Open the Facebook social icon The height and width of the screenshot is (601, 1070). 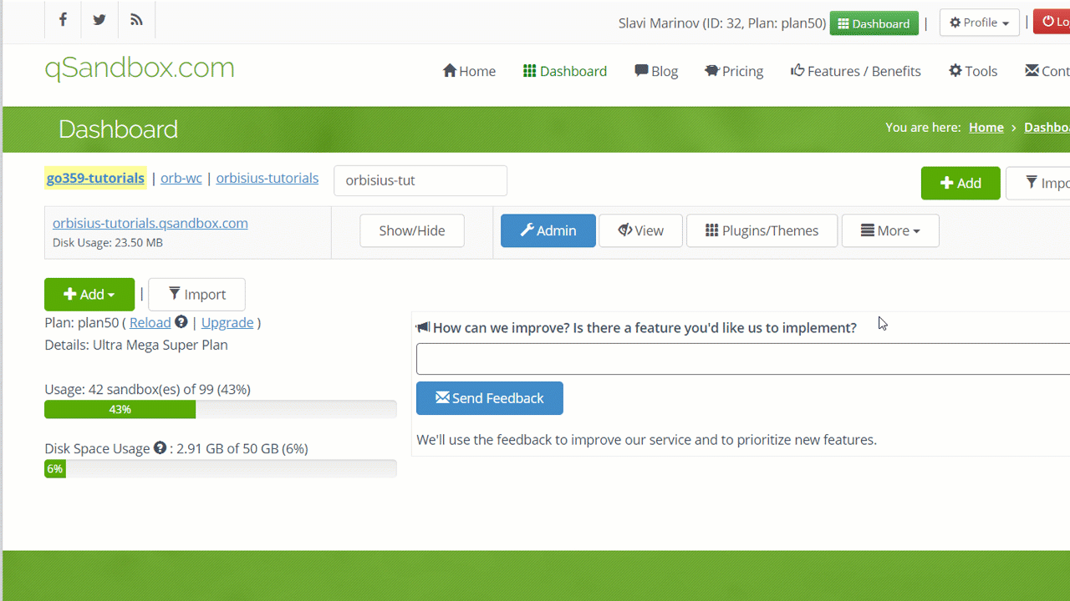[63, 20]
